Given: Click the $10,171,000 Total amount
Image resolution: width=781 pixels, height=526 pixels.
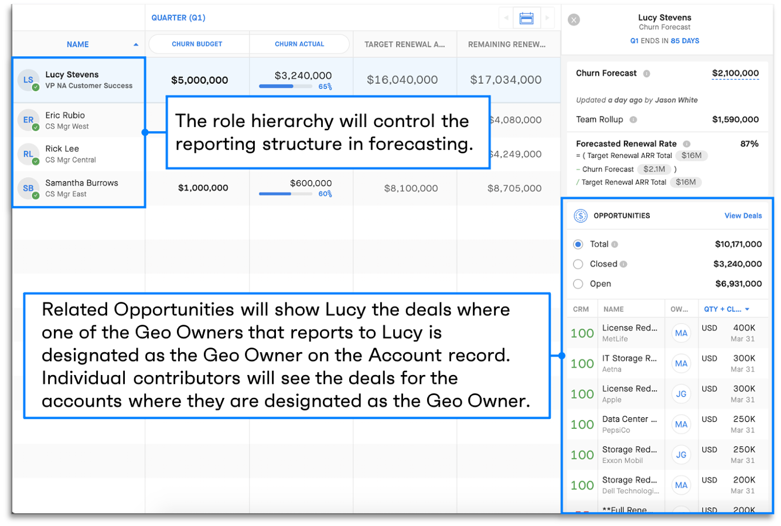Looking at the screenshot, I should point(738,245).
